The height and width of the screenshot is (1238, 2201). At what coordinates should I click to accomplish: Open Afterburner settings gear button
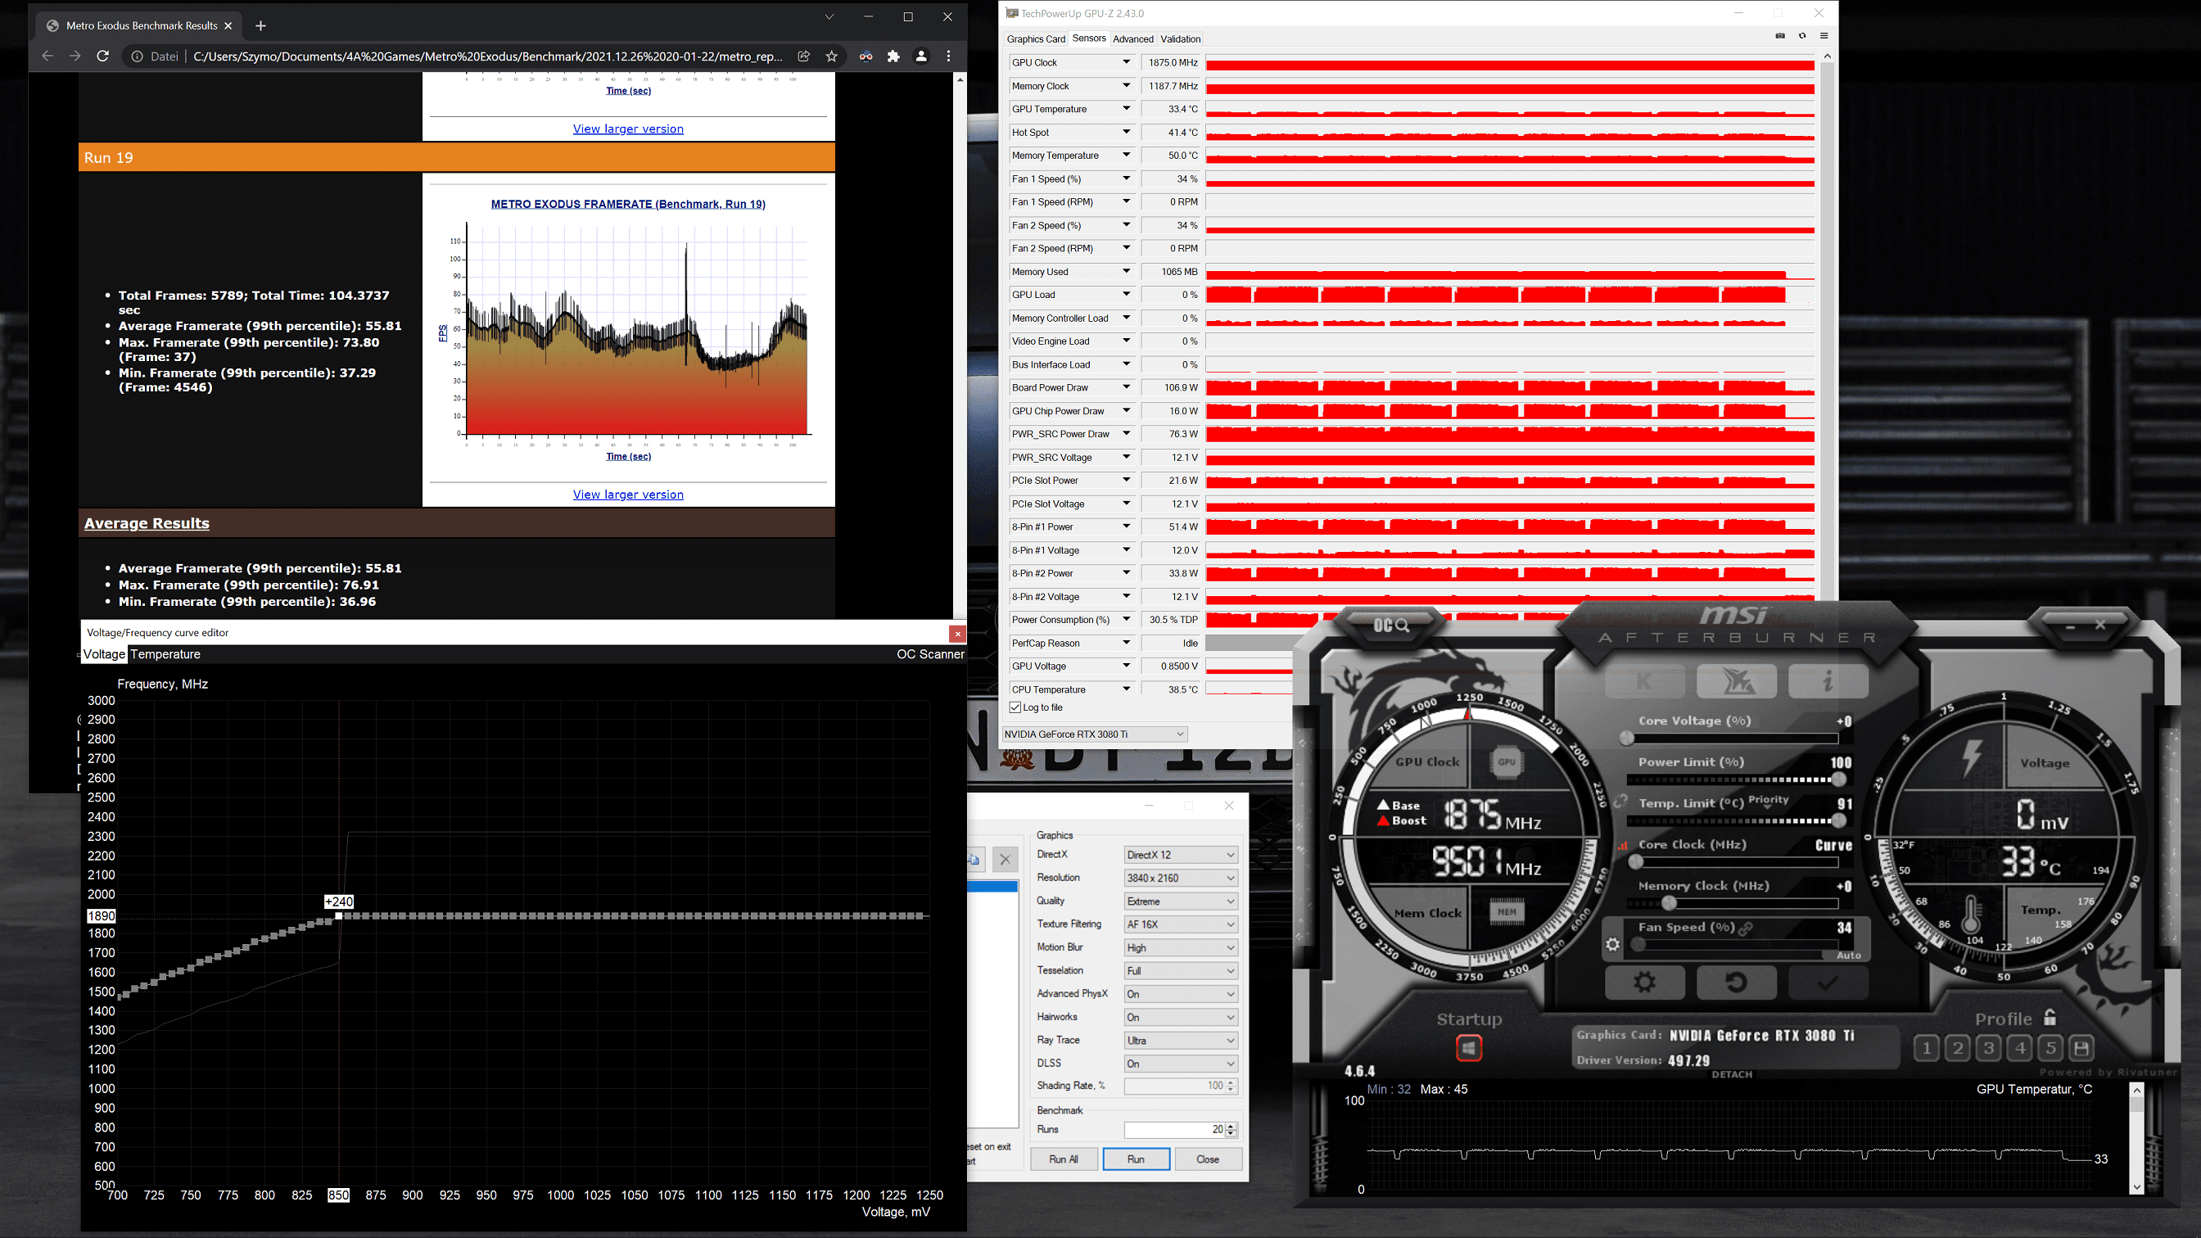pos(1645,983)
